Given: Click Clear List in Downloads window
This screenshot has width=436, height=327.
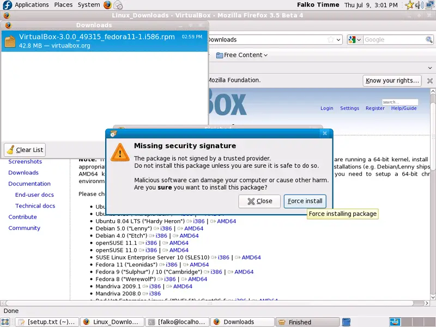Looking at the screenshot, I should (x=25, y=150).
